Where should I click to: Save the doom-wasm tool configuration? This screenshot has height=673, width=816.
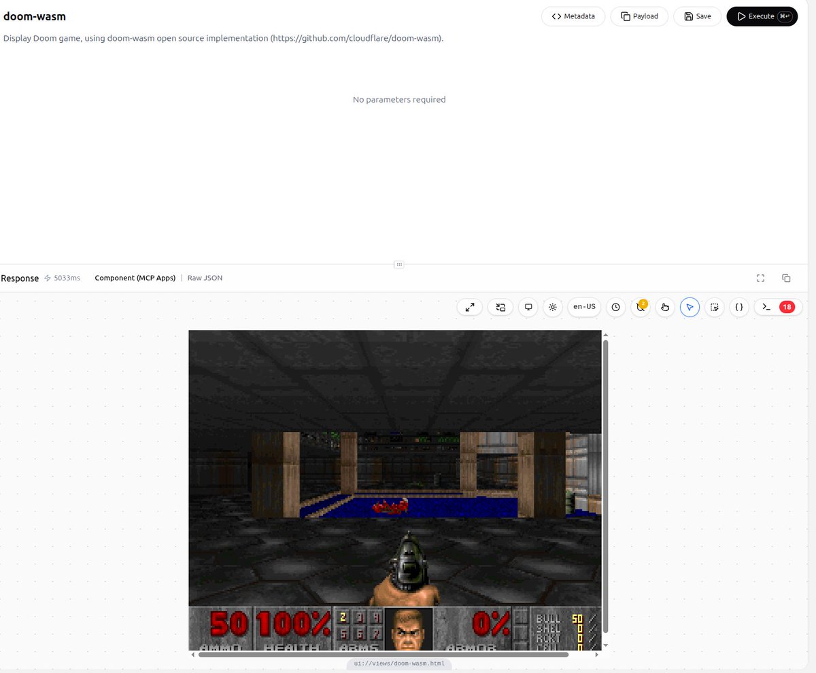(697, 16)
